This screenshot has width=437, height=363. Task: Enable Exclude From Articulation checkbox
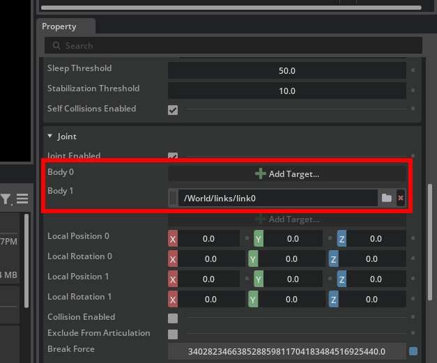173,334
